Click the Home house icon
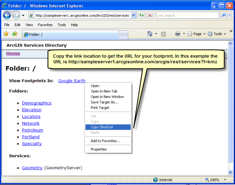 [150, 34]
